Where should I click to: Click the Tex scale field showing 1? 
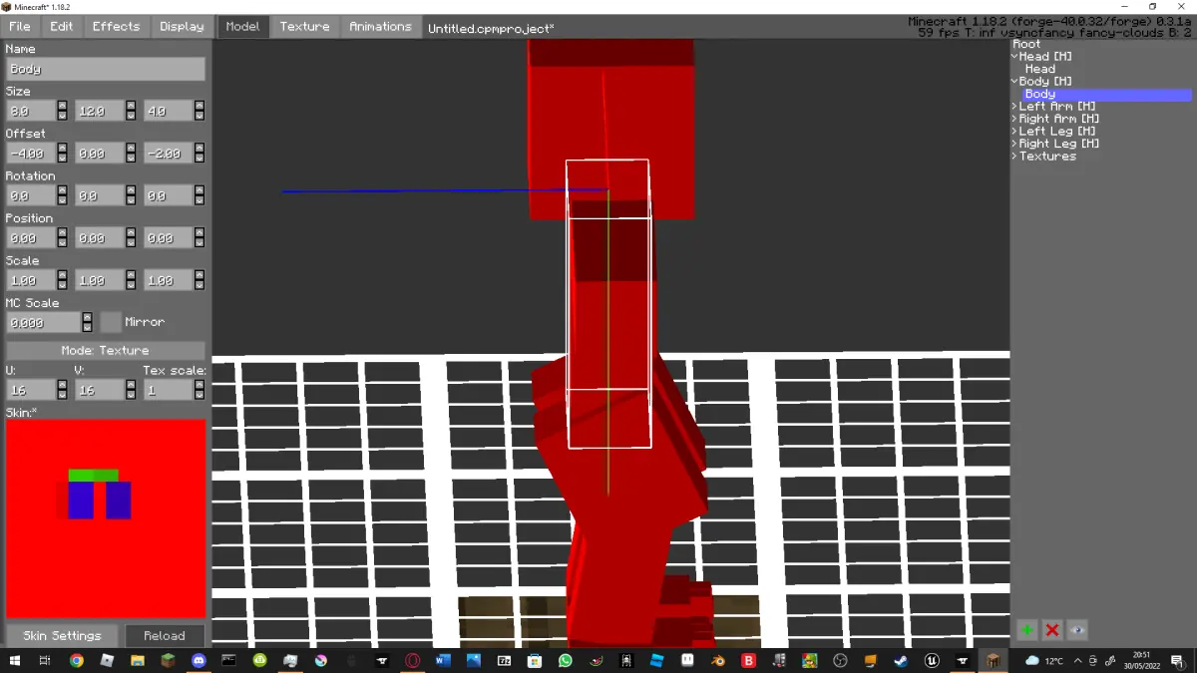point(169,391)
